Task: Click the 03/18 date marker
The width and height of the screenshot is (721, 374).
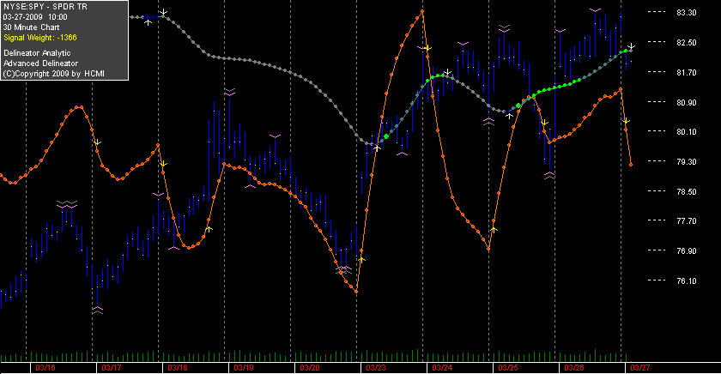Action: point(178,368)
